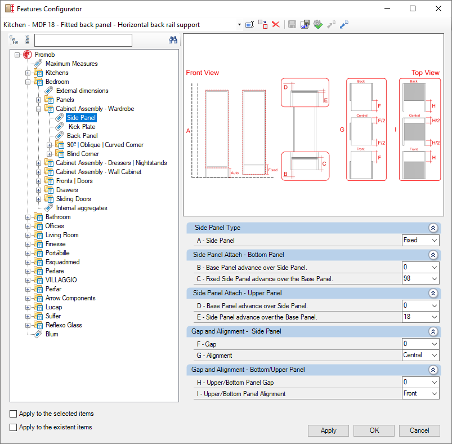Click the Drawers folder icon
Viewport: 452px width, 444px height.
[49, 190]
